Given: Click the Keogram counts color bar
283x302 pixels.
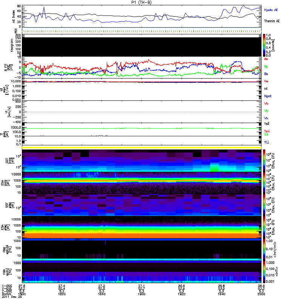Looking at the screenshot, I should (265, 45).
